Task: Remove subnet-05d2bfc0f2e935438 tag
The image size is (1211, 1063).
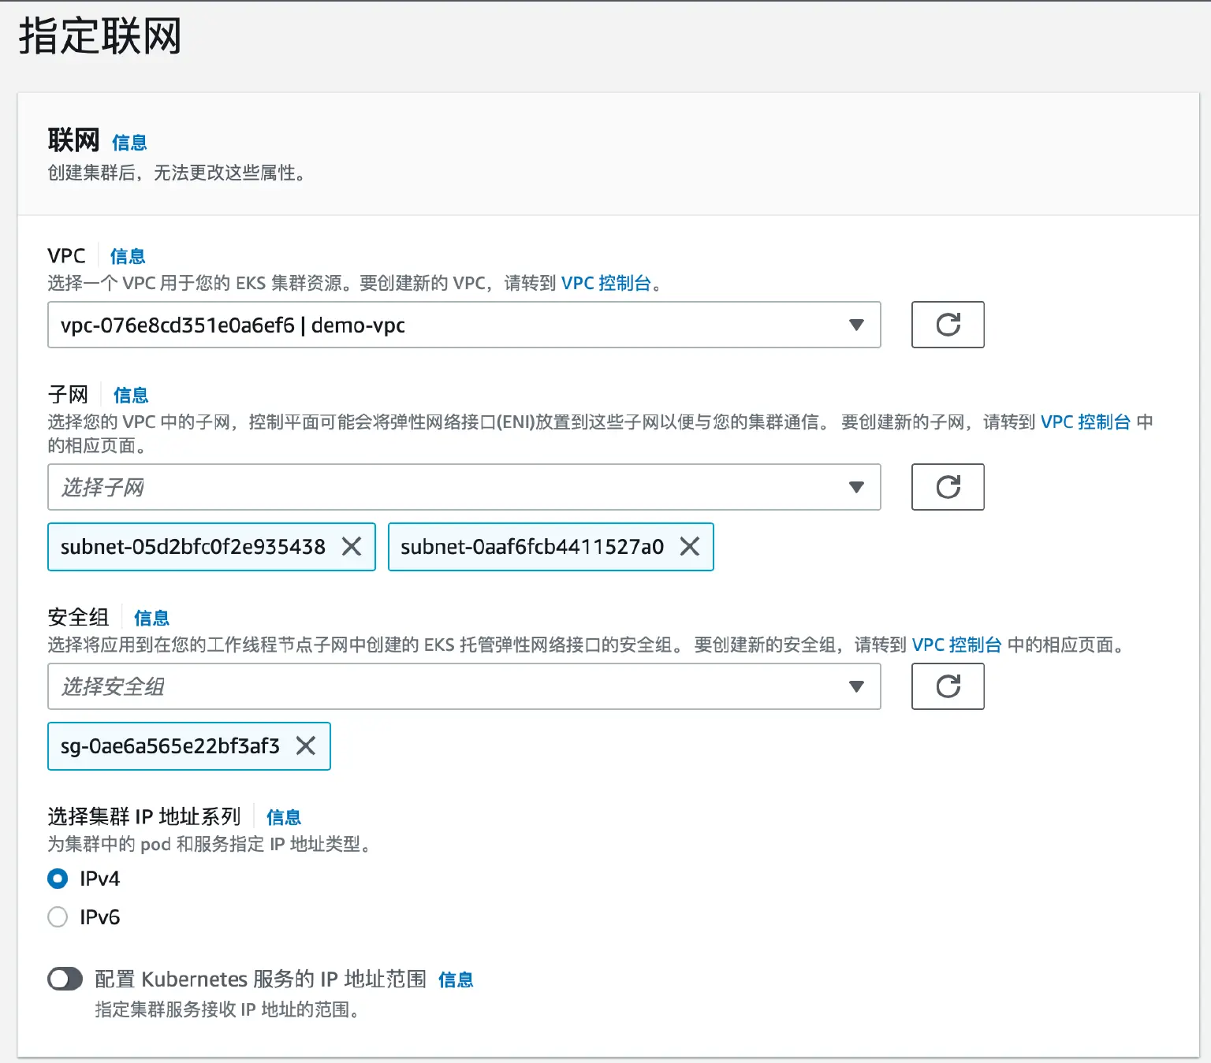Action: pos(352,547)
